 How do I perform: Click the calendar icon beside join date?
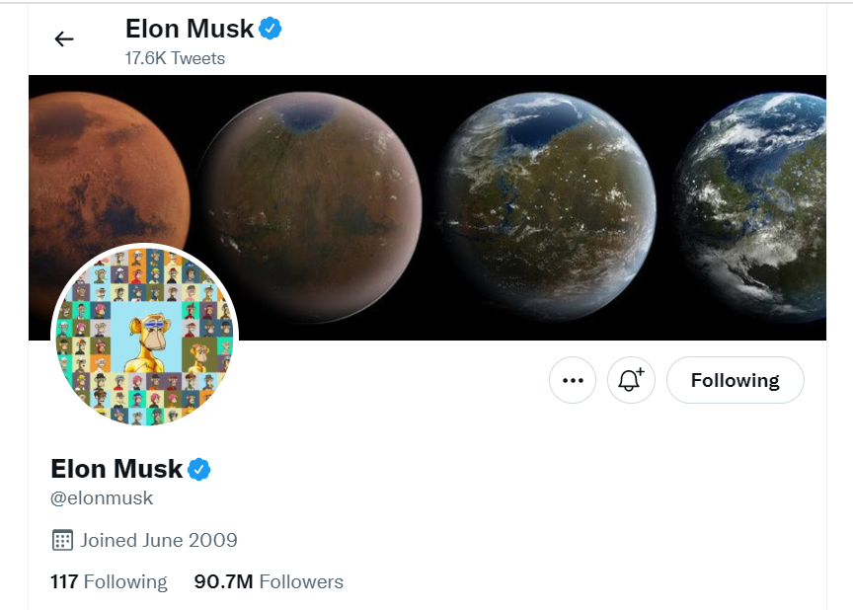point(62,540)
